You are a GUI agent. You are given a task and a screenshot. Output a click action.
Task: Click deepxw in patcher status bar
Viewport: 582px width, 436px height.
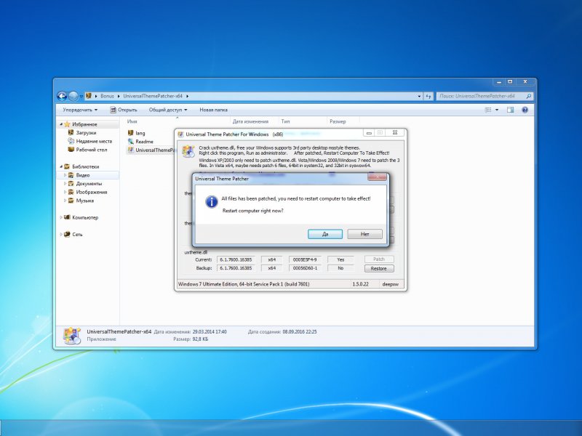coord(391,284)
